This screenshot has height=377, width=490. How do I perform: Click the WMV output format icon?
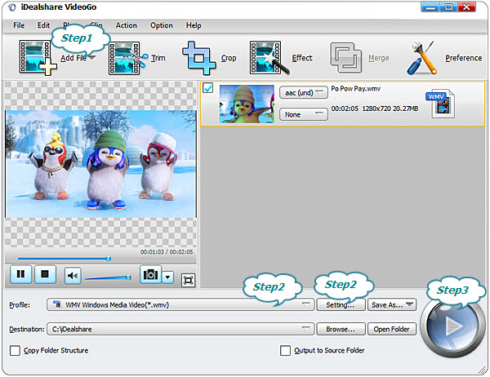(x=441, y=104)
